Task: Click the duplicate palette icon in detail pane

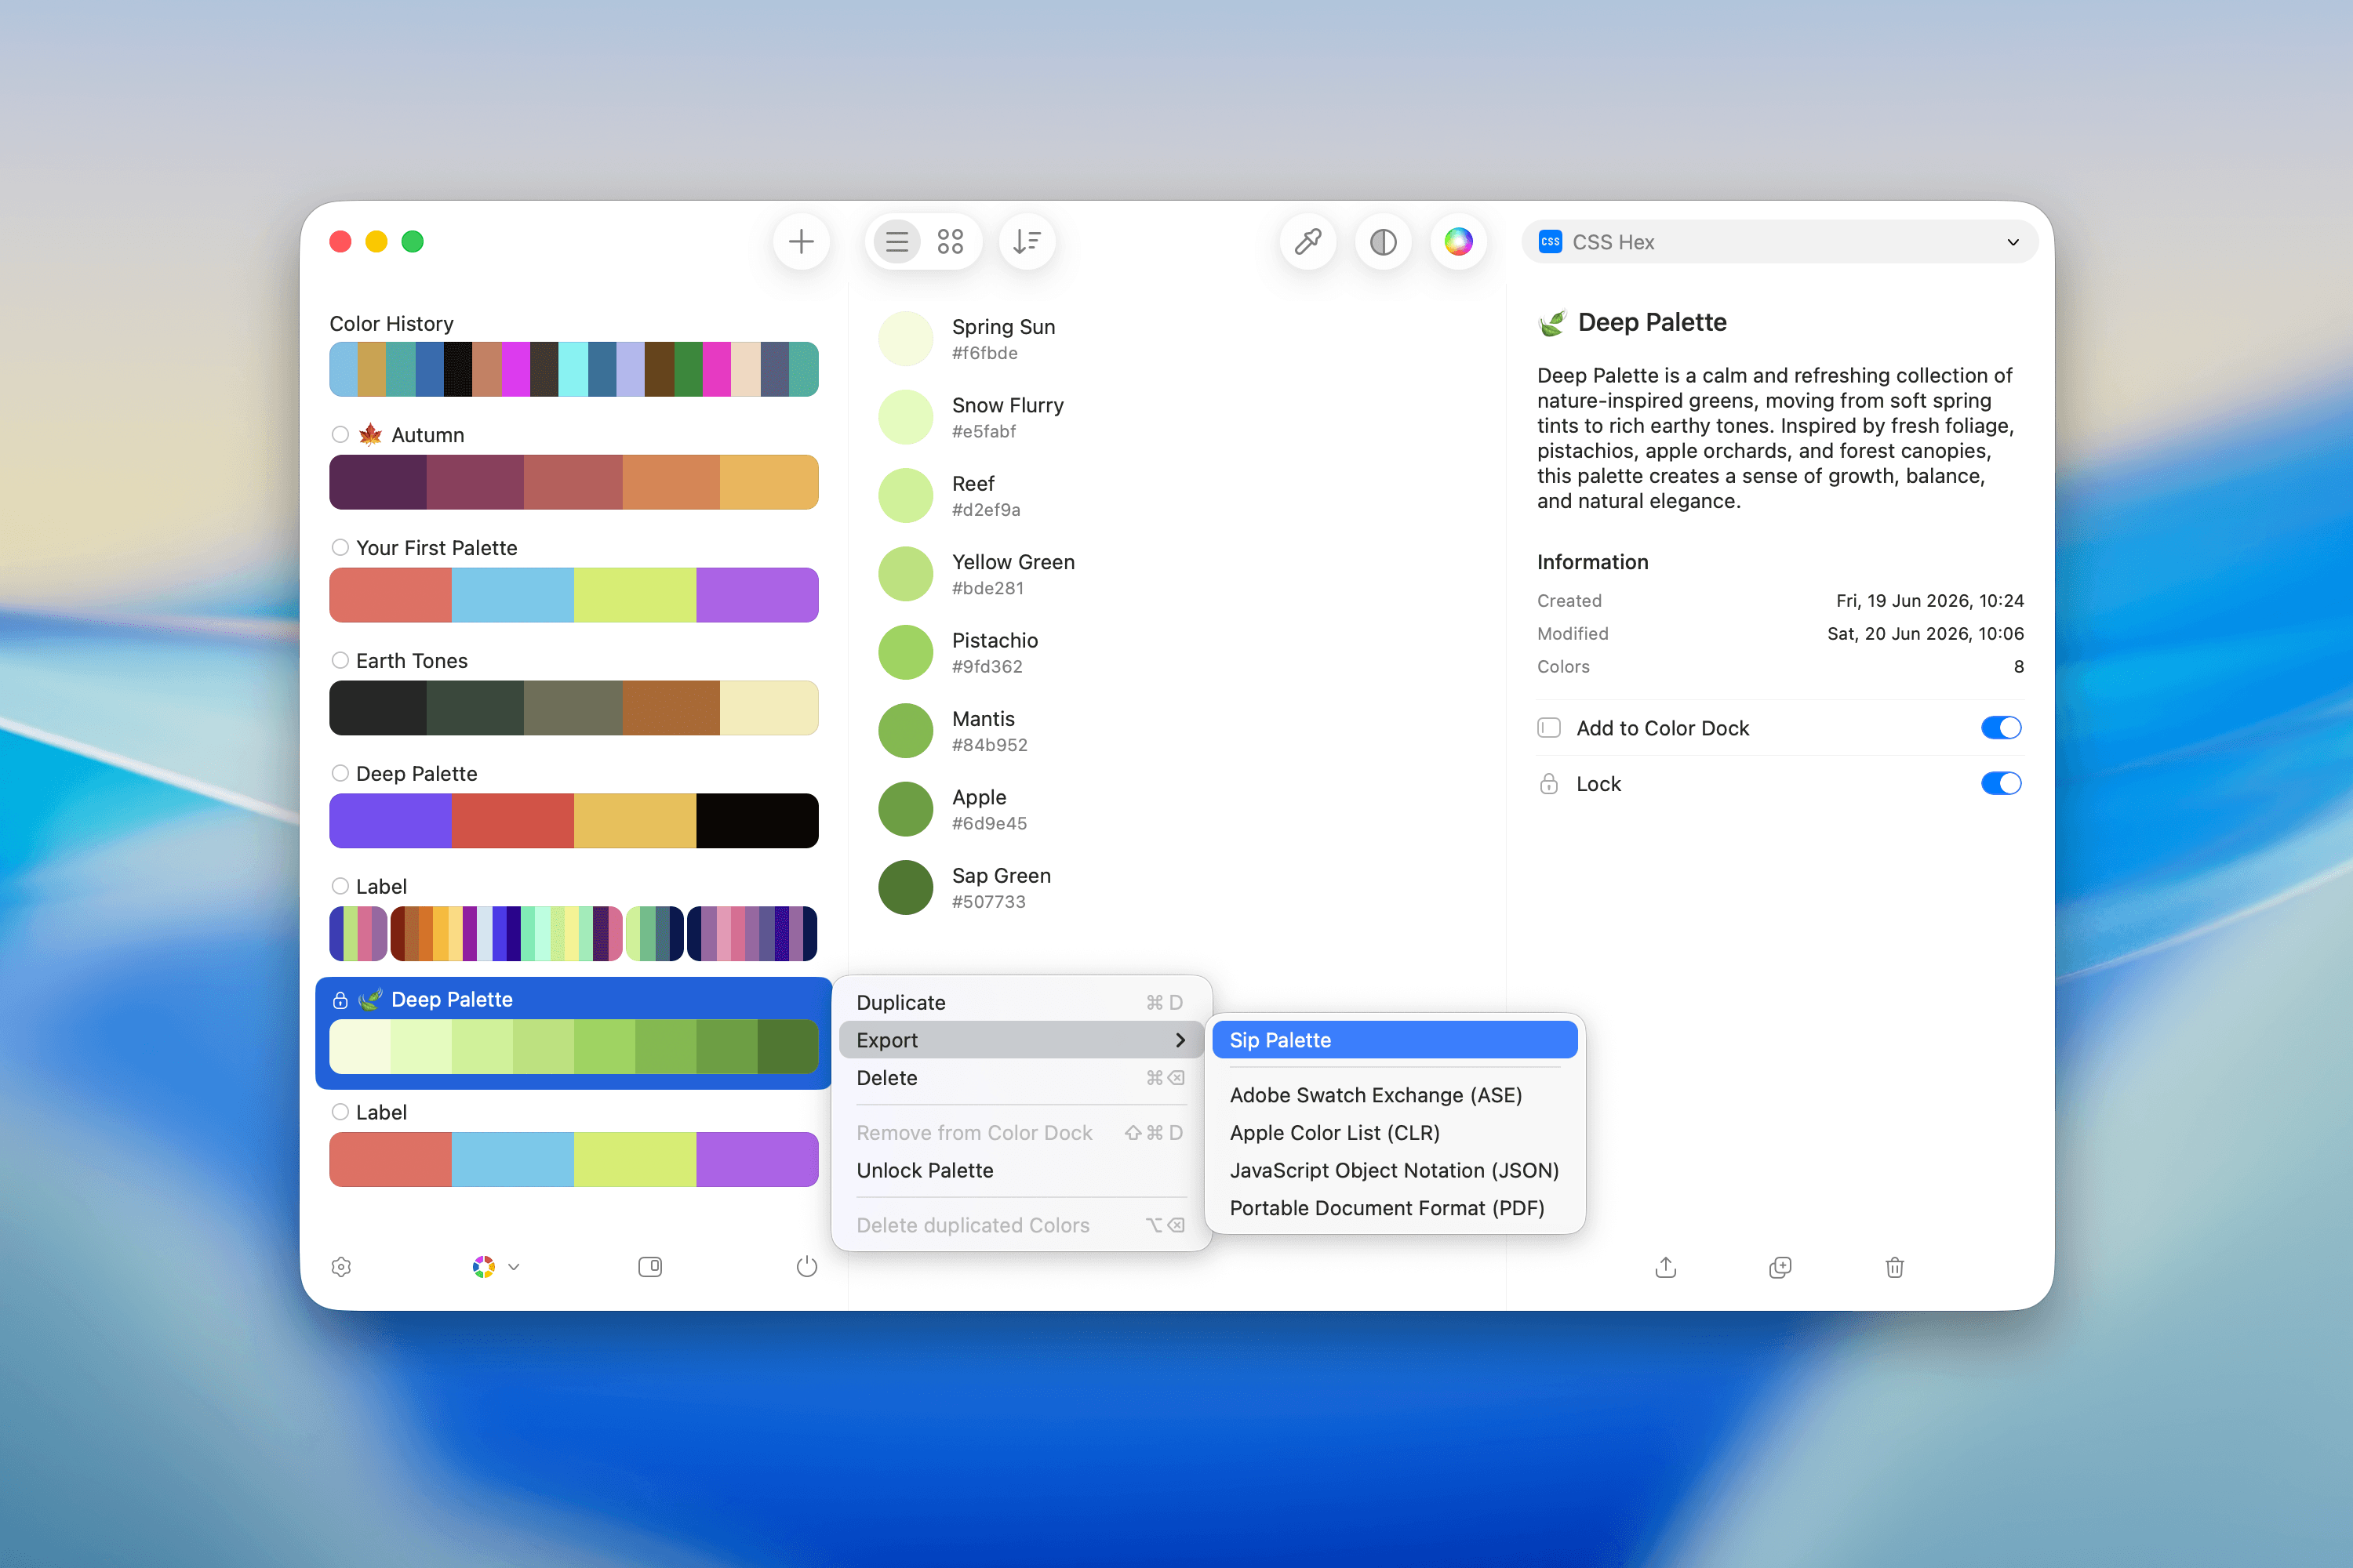Action: point(1780,1267)
